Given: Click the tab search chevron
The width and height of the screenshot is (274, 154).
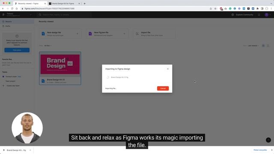Looking at the screenshot, I should pos(271,3).
